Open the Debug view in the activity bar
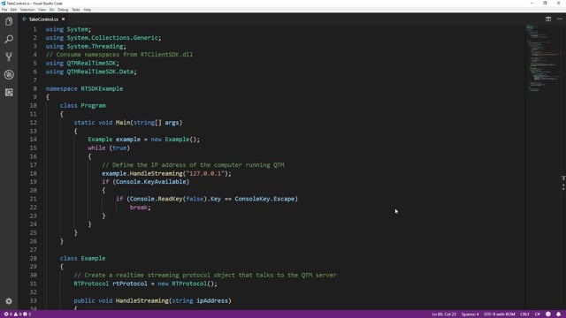This screenshot has width=566, height=318. pos(9,74)
